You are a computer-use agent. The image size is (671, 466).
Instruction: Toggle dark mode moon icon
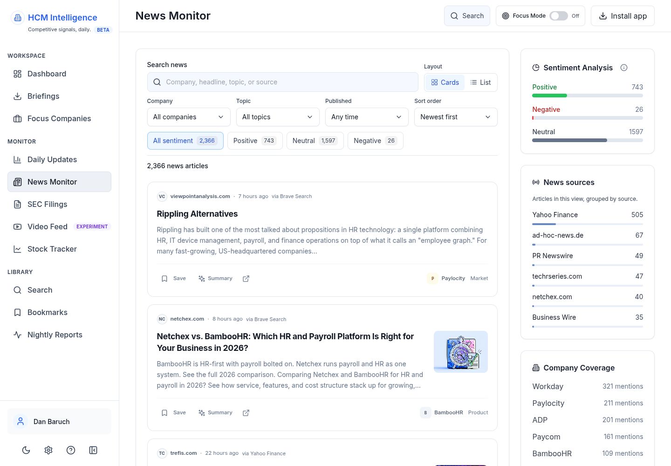pyautogui.click(x=26, y=450)
